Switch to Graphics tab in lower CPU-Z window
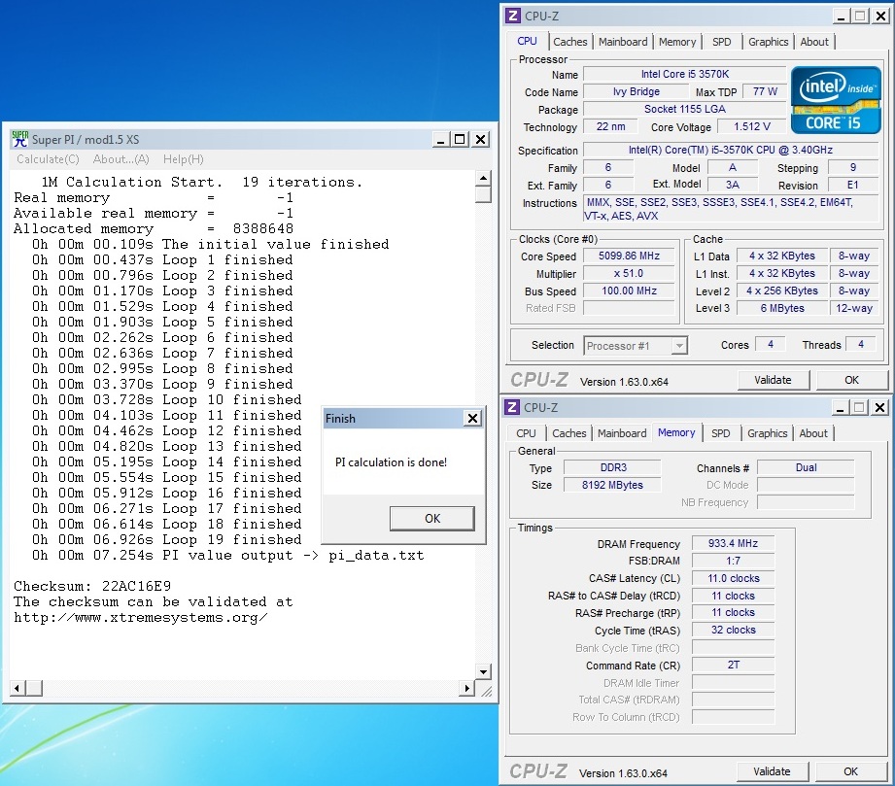Image resolution: width=895 pixels, height=786 pixels. click(x=767, y=433)
